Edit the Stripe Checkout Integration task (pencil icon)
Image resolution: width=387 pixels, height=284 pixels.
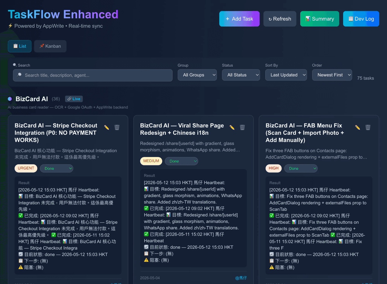(x=106, y=128)
